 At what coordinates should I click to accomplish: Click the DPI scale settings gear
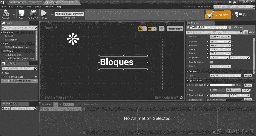click(181, 98)
